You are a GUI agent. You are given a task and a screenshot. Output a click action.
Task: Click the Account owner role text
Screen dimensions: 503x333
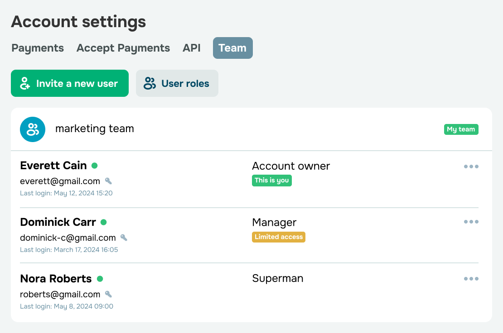[290, 166]
